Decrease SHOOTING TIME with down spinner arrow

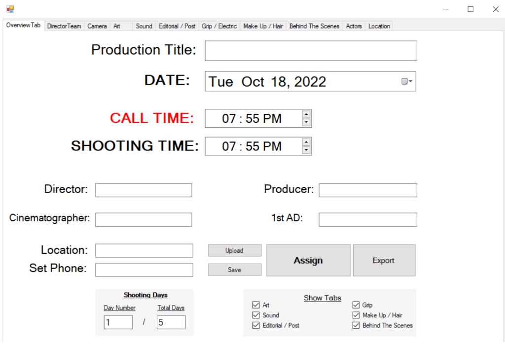pyautogui.click(x=306, y=150)
